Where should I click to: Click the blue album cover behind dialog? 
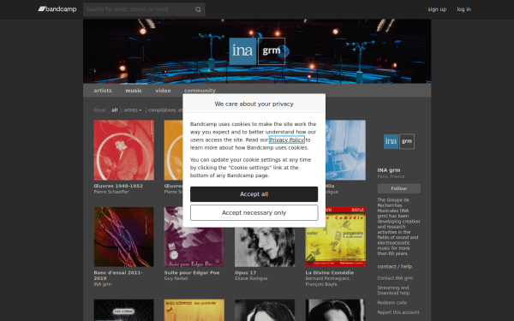tap(345, 150)
